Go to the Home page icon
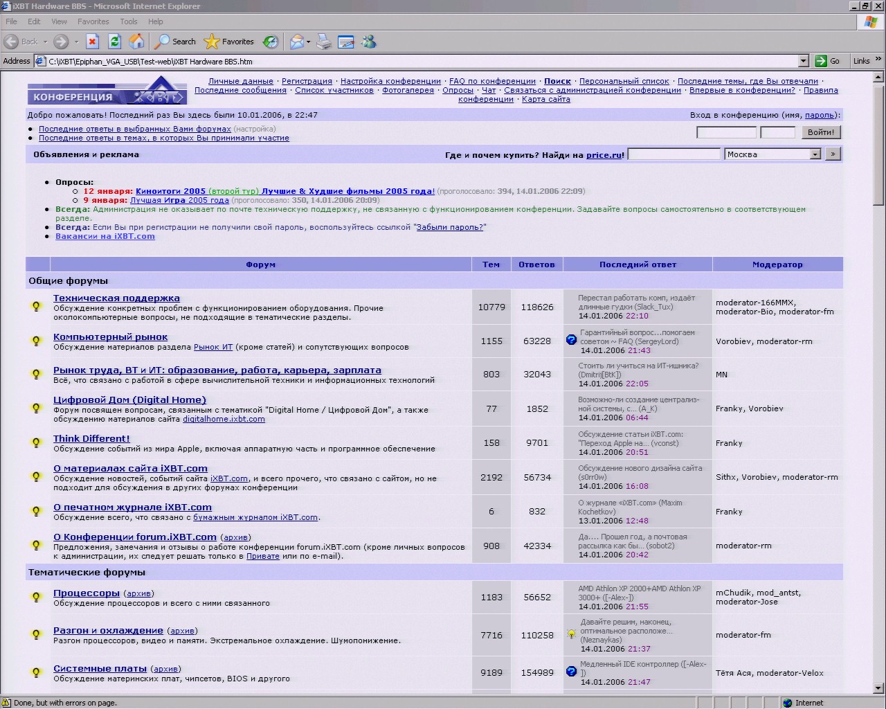Screen dimensions: 886x709 (137, 42)
